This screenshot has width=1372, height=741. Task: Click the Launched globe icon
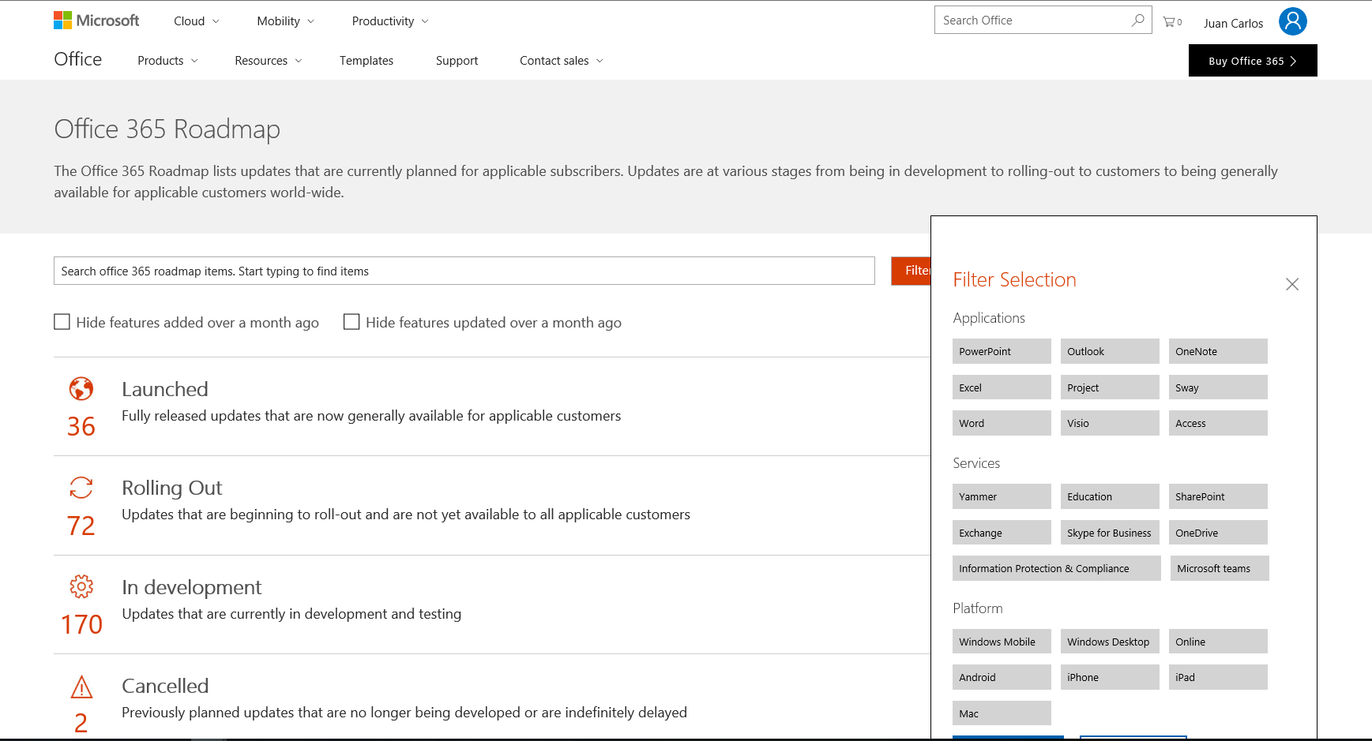coord(80,388)
